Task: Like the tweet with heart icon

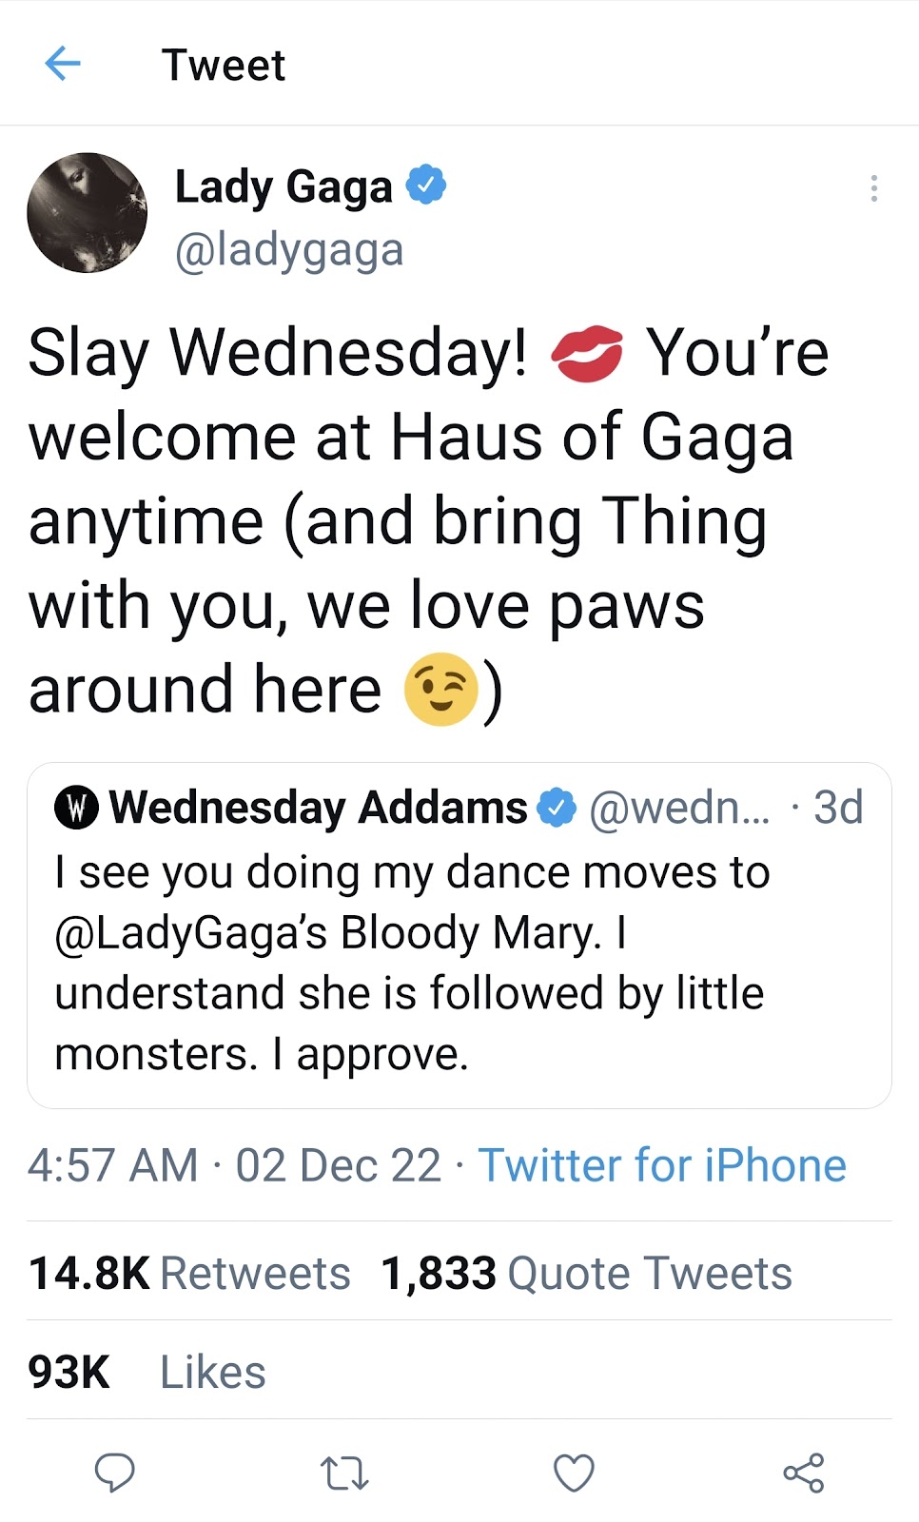Action: pyautogui.click(x=574, y=1473)
